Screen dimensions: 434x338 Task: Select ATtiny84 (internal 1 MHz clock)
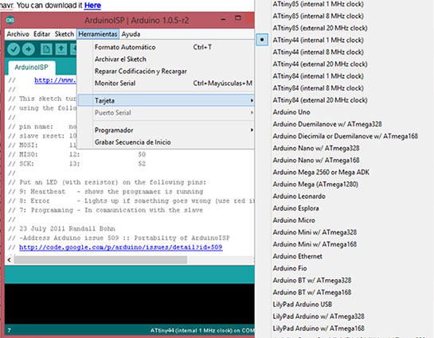coord(318,76)
